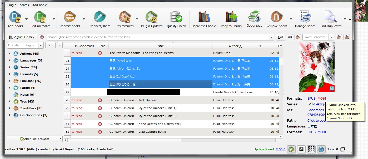
Task: Expand the Tags [42] category
Action: (9, 101)
